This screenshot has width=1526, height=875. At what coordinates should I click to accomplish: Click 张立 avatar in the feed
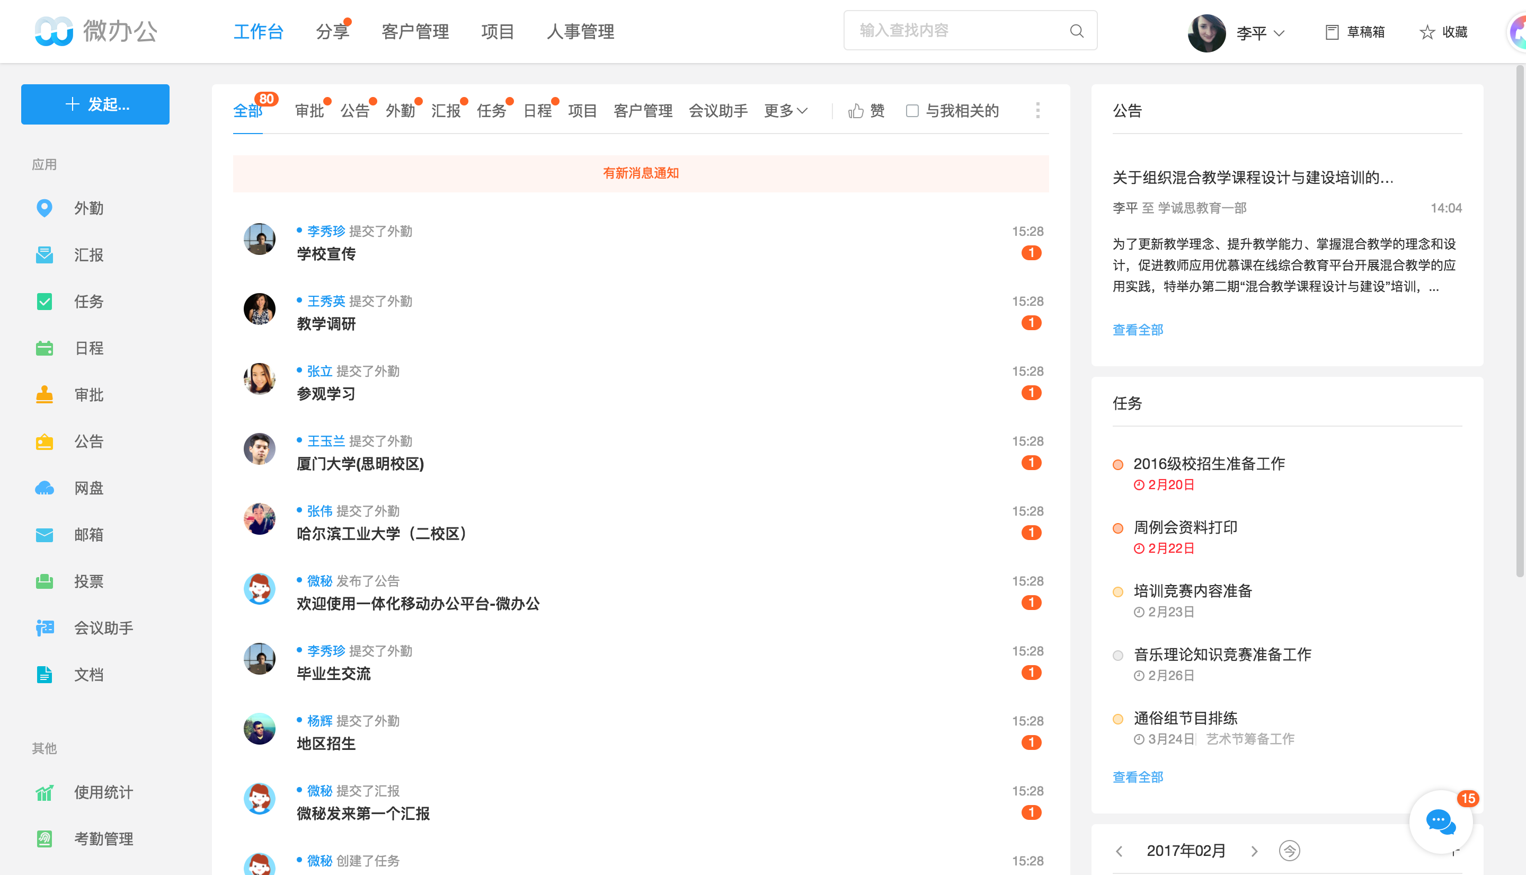[x=260, y=378]
